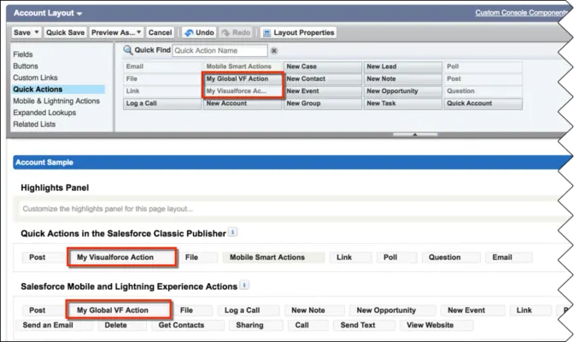The width and height of the screenshot is (574, 342).
Task: Select New Group palette item
Action: click(323, 103)
